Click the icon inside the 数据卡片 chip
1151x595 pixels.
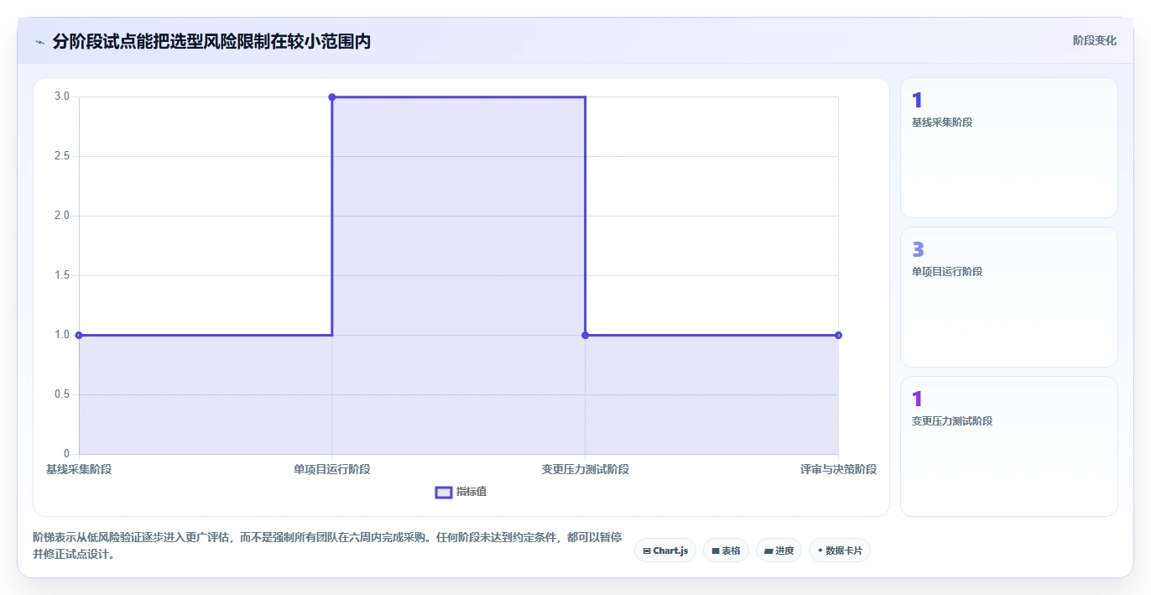tap(820, 551)
